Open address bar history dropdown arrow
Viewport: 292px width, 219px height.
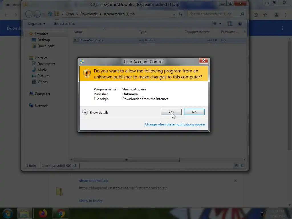click(174, 14)
